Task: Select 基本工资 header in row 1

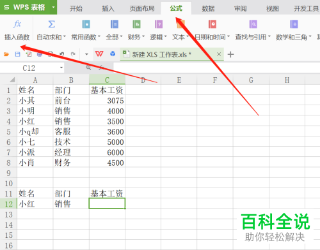Action: point(107,90)
